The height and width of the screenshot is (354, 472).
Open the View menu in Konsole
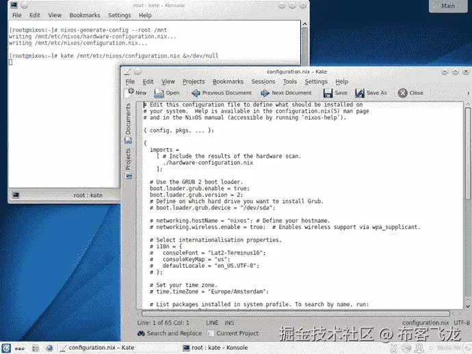[55, 15]
